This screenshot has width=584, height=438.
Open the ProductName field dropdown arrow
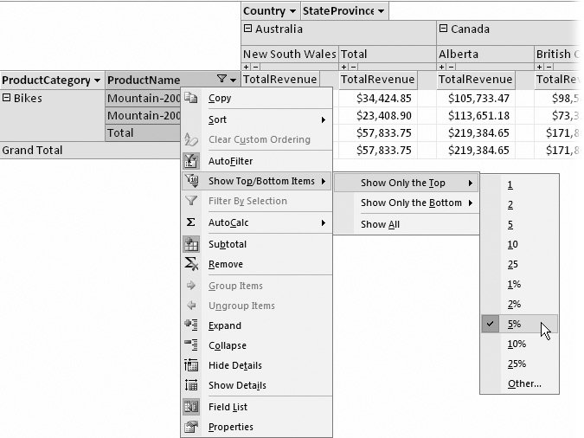click(x=234, y=80)
